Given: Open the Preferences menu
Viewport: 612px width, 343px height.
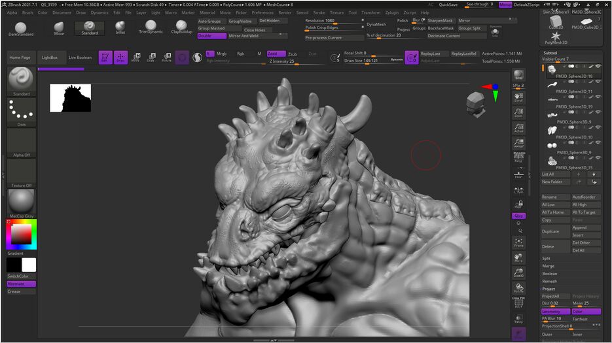Looking at the screenshot, I should (262, 12).
